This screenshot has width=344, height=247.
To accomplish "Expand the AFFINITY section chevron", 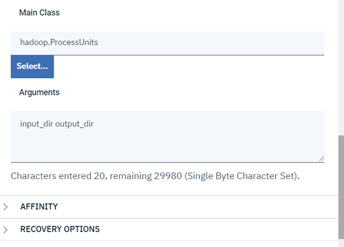I will pos(6,207).
